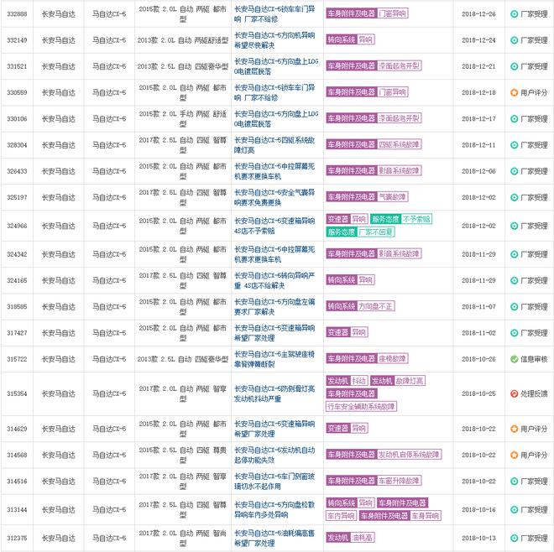554x552 pixels.
Task: Click the 厂家受理 icon in row 324966
Action: (x=514, y=226)
